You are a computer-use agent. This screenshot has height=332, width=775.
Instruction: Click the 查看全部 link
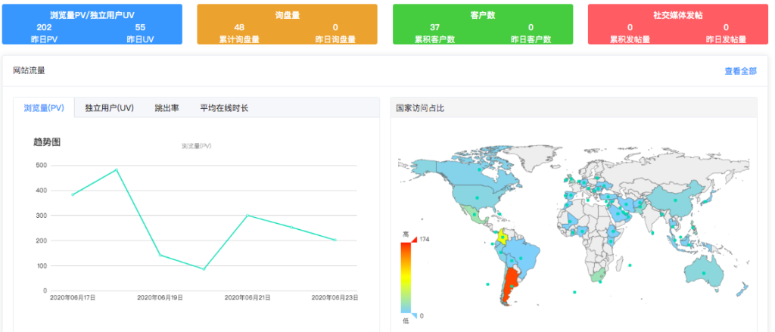pos(739,71)
